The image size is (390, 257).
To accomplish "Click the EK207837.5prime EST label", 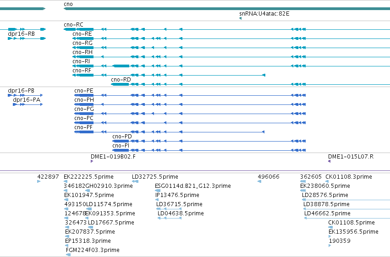I will coord(90,232).
